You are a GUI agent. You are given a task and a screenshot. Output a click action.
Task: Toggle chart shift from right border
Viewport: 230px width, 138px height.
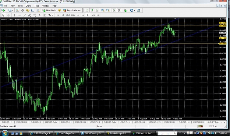click(x=119, y=10)
